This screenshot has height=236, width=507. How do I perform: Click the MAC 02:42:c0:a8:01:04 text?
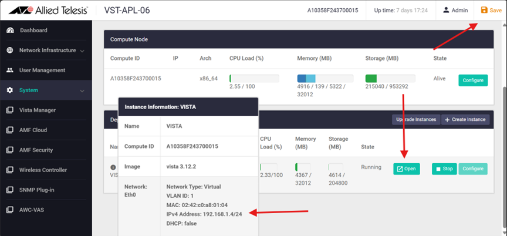click(197, 205)
